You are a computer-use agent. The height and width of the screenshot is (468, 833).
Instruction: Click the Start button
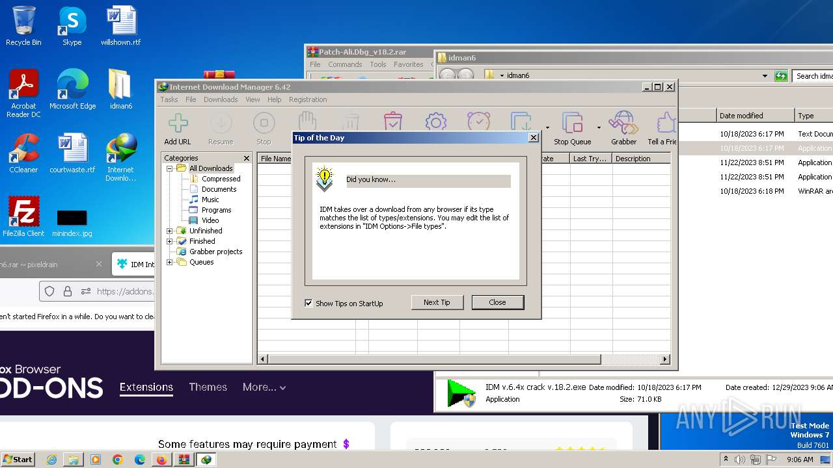coord(18,459)
